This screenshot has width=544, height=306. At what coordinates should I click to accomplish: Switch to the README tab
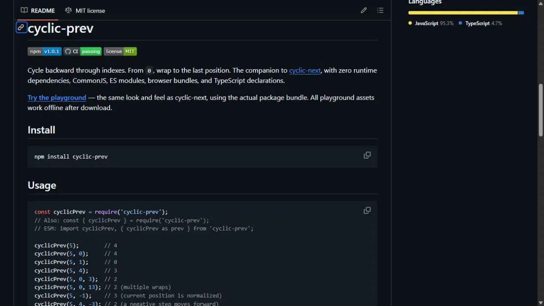tap(38, 10)
